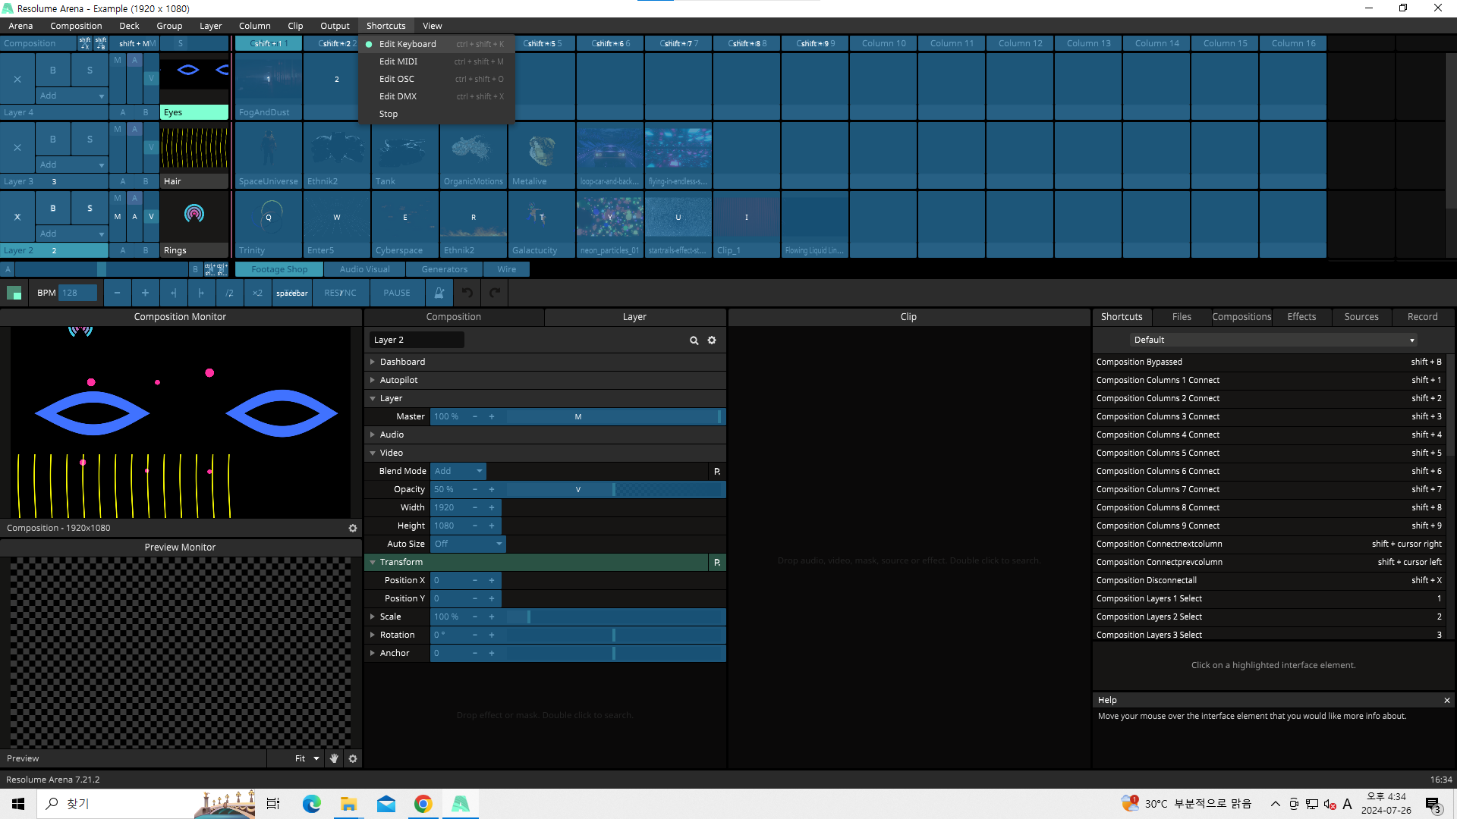
Task: Open Composition Monitor gear settings
Action: 353,528
